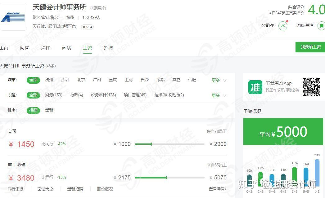
Task: Switch to the 主页 tab
Action: pyautogui.click(x=4, y=48)
